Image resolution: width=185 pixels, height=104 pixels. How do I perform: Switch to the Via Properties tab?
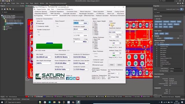(x=38, y=16)
